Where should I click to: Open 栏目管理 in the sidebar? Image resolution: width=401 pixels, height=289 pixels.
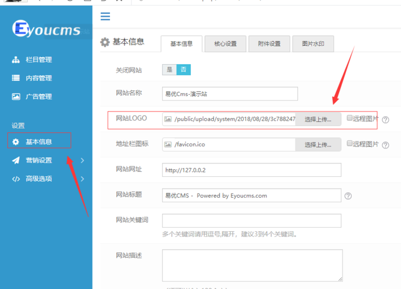(x=39, y=60)
